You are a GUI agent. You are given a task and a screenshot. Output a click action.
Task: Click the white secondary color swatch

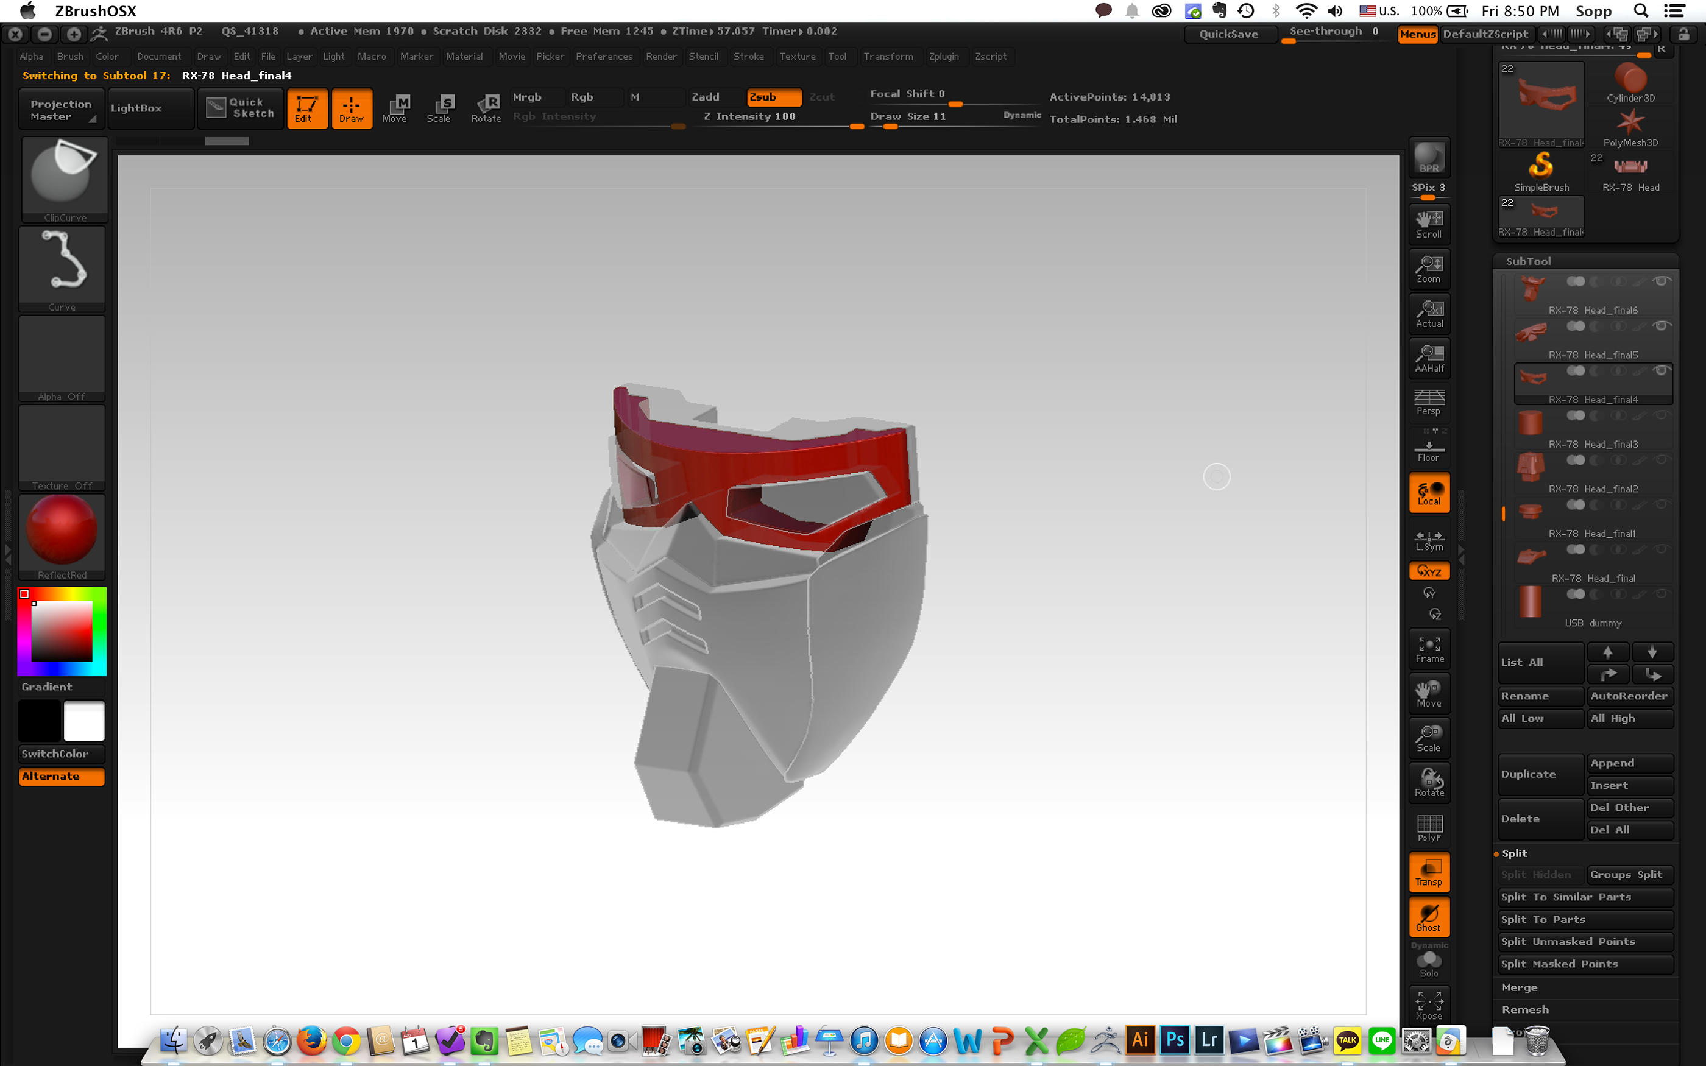[84, 721]
